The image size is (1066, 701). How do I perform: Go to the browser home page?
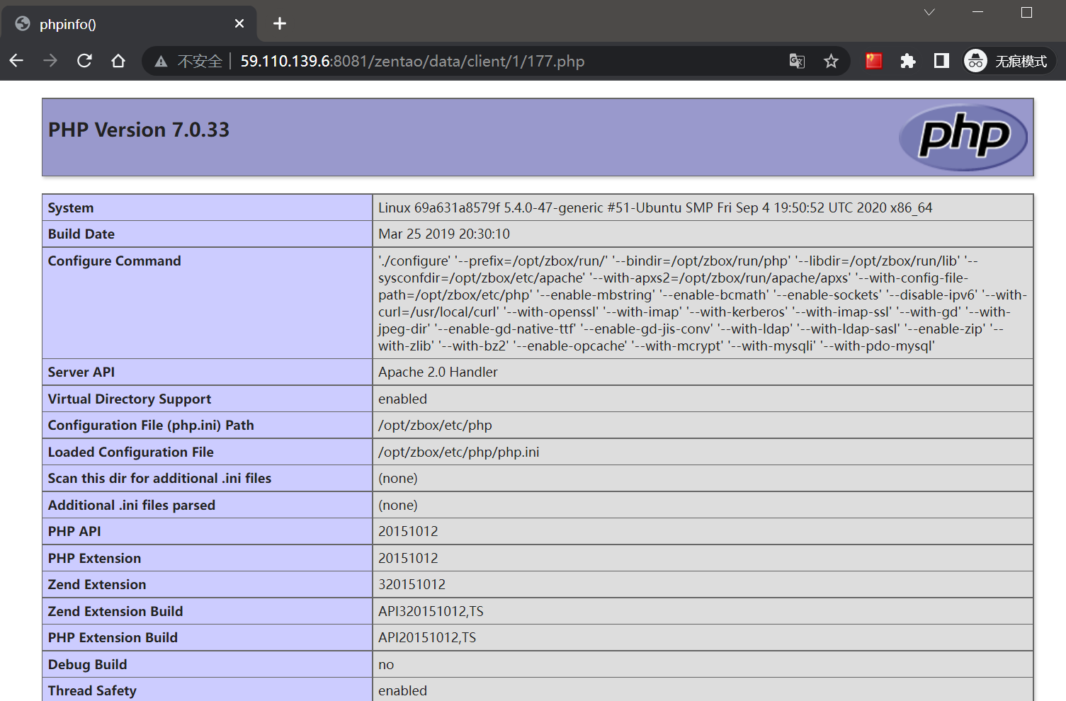(118, 61)
